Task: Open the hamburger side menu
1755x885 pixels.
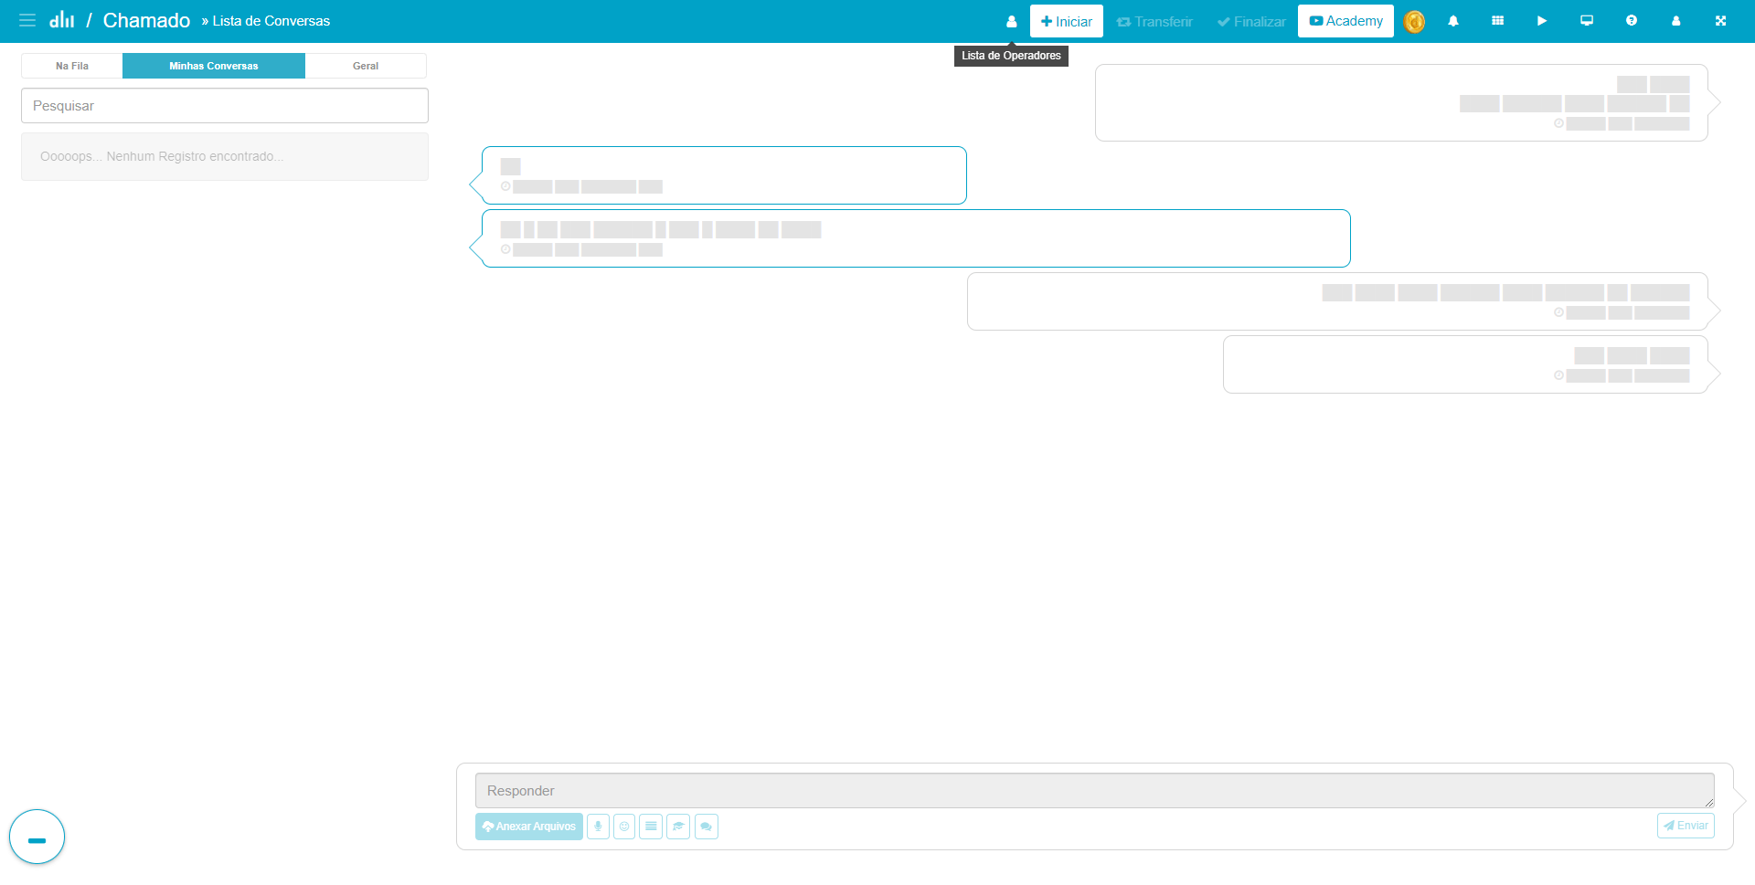Action: click(x=27, y=20)
